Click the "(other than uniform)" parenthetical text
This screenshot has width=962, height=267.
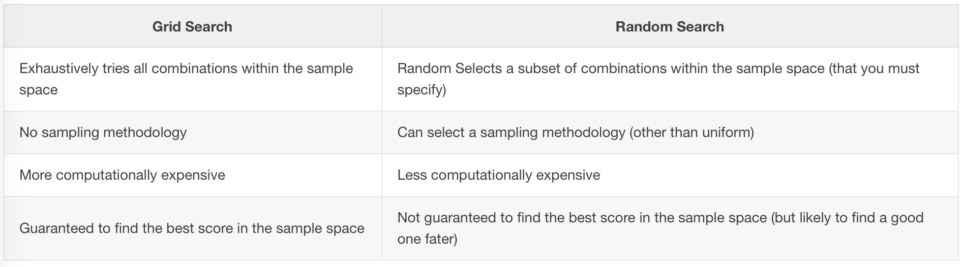pyautogui.click(x=692, y=132)
